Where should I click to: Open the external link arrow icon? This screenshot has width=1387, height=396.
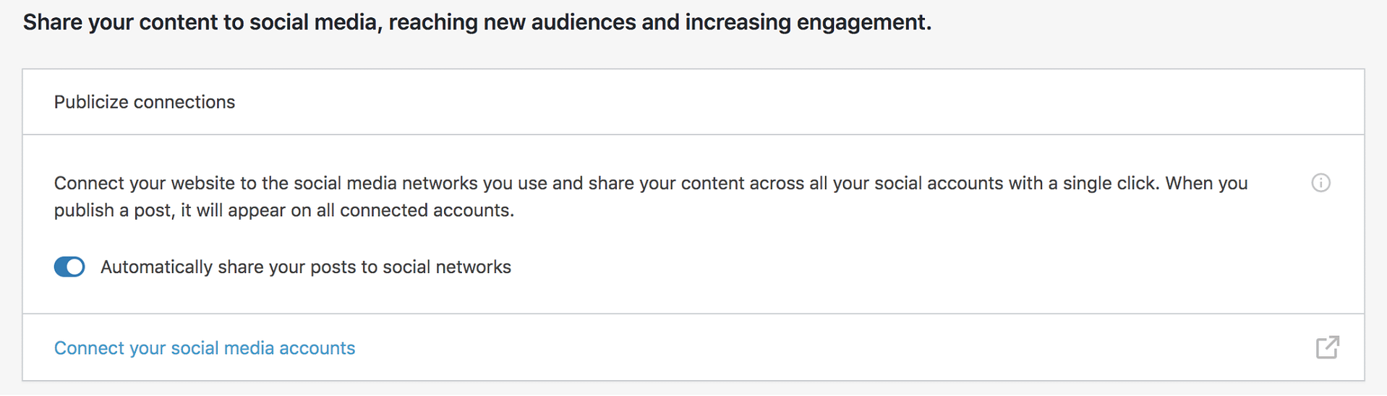1327,348
